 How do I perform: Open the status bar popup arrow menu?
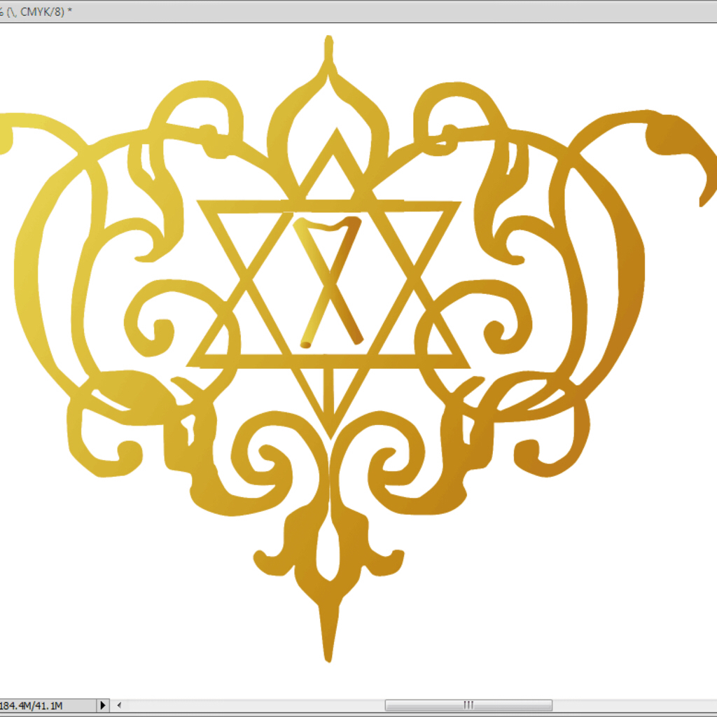(x=103, y=705)
